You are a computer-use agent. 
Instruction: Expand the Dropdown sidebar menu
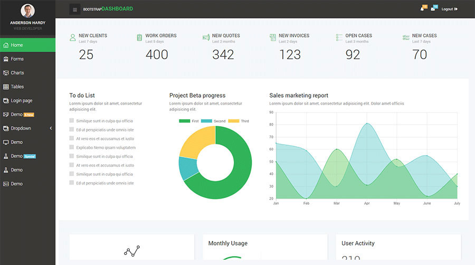pos(21,128)
